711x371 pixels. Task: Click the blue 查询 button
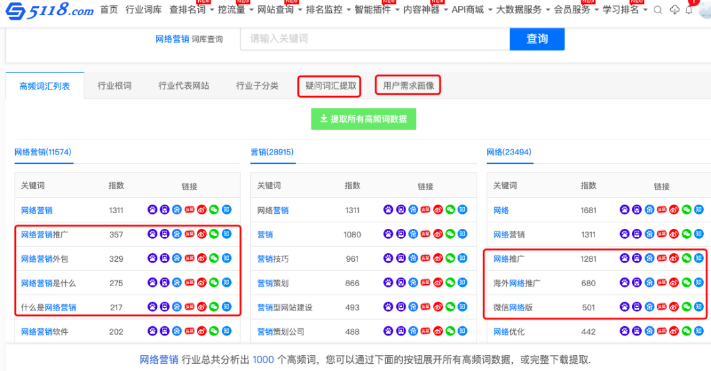coord(537,39)
